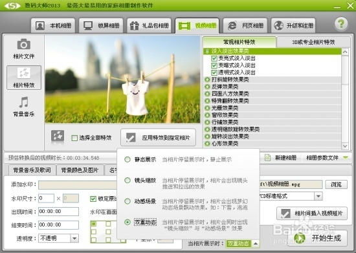This screenshot has height=253, width=356.
Task: Click the green S application logo
Action: tap(12, 5)
